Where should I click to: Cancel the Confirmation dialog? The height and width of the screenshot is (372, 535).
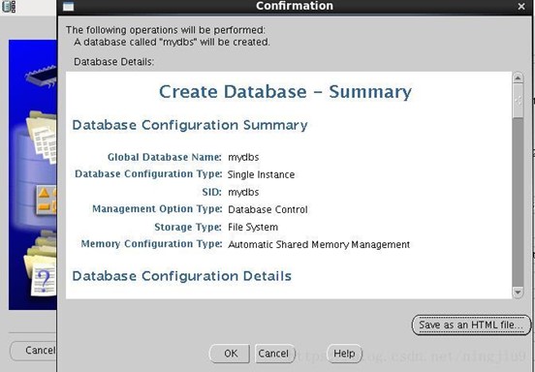[273, 354]
